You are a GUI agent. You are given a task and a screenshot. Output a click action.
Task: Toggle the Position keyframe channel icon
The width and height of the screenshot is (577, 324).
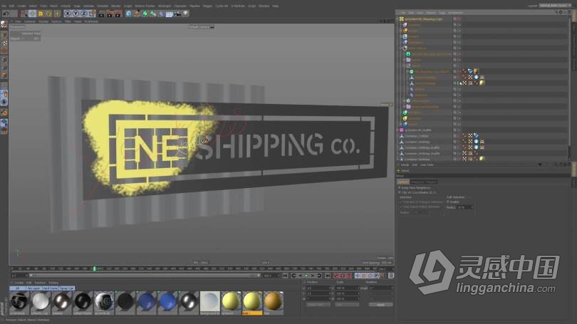point(358,276)
